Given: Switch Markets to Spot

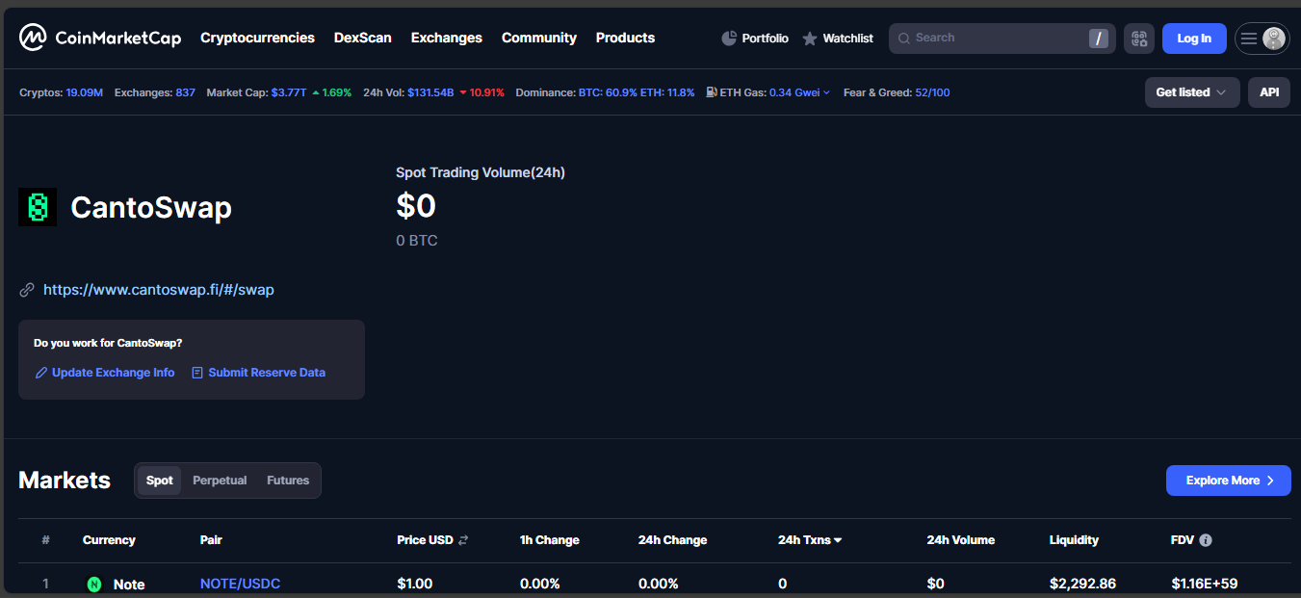Looking at the screenshot, I should [160, 481].
